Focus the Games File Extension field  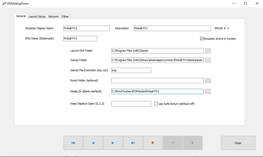[131, 70]
